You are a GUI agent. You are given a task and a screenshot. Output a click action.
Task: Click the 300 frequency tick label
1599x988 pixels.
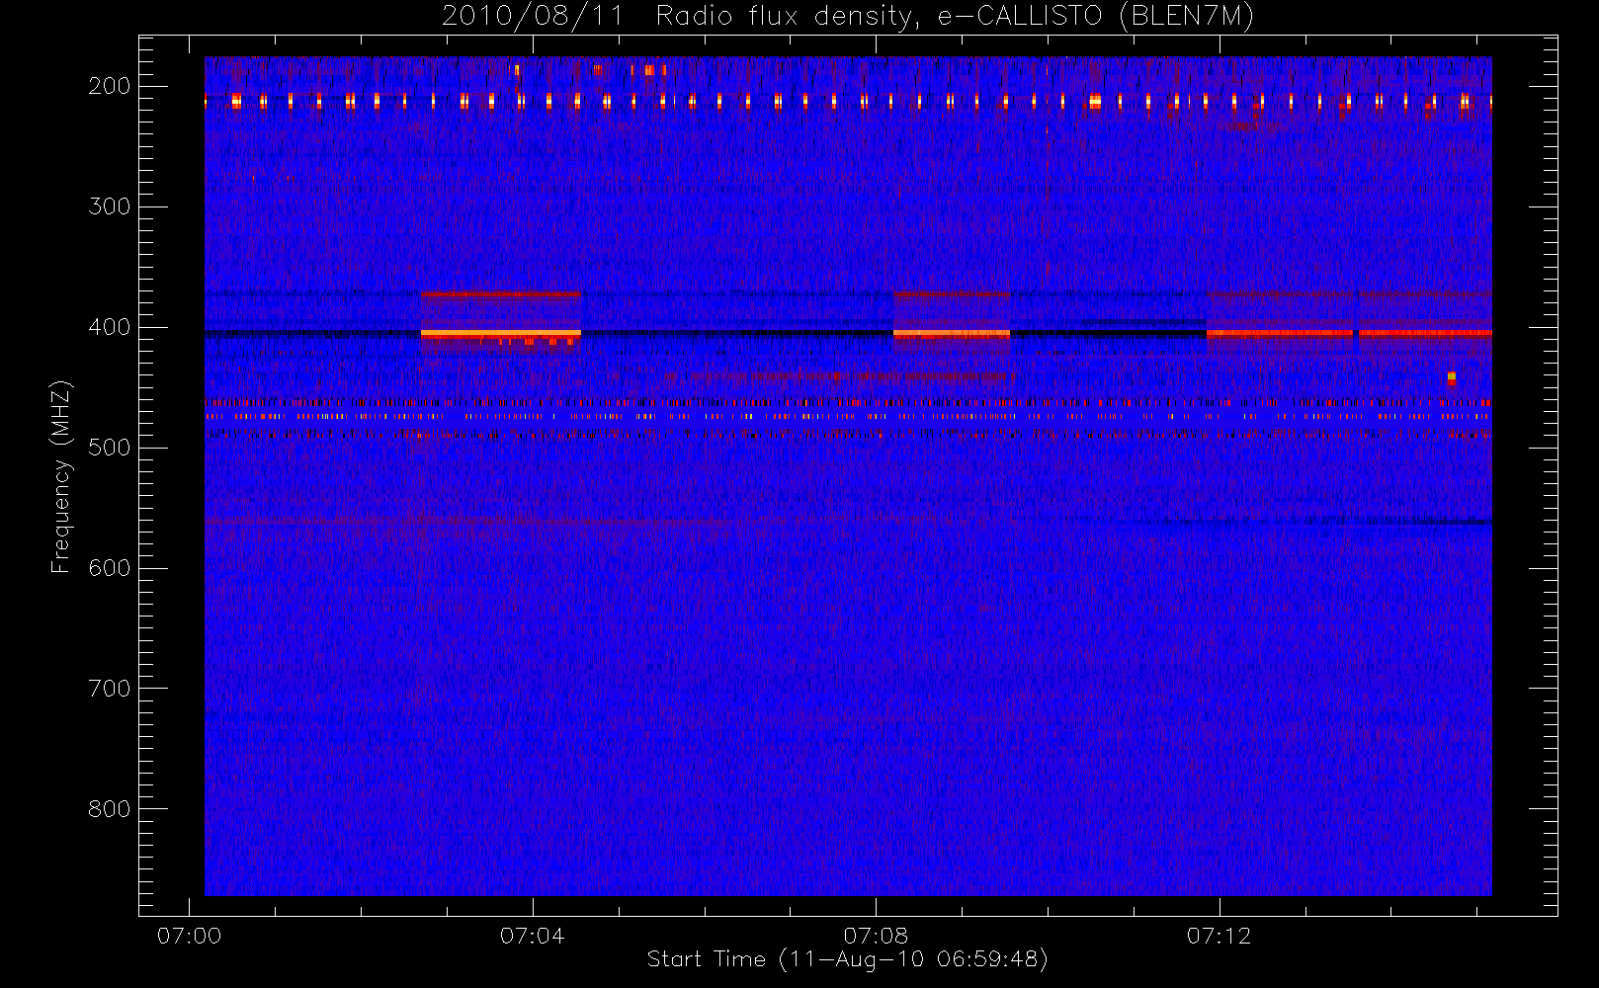(110, 206)
